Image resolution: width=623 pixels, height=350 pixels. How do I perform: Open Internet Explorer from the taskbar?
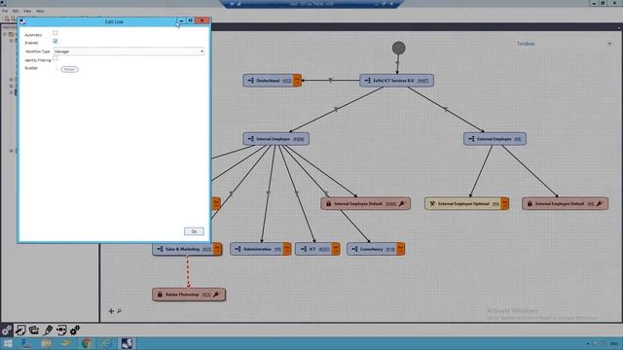106,343
